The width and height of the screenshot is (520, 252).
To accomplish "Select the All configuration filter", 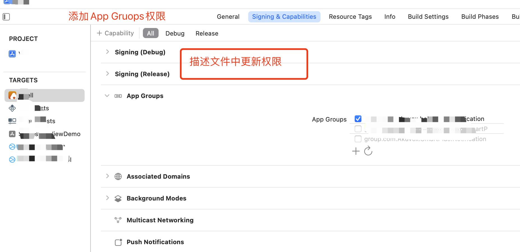I will 151,33.
